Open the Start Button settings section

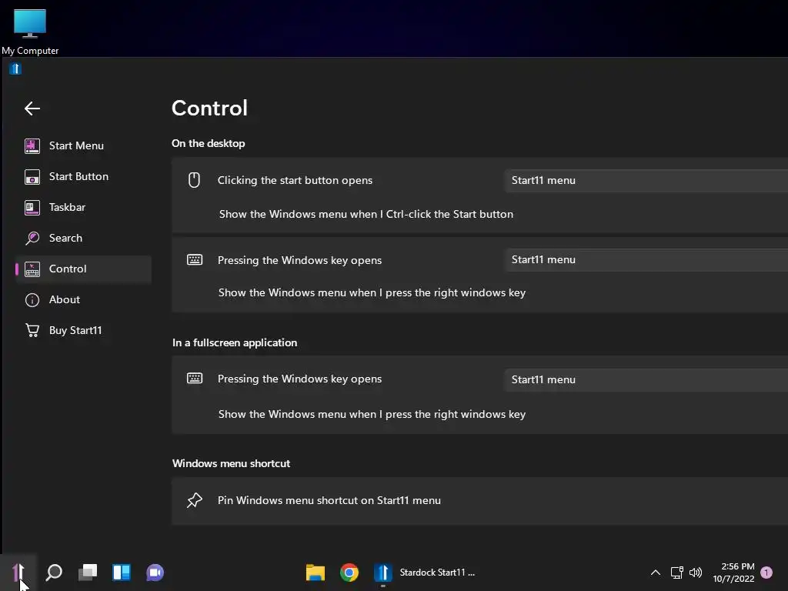click(x=83, y=176)
